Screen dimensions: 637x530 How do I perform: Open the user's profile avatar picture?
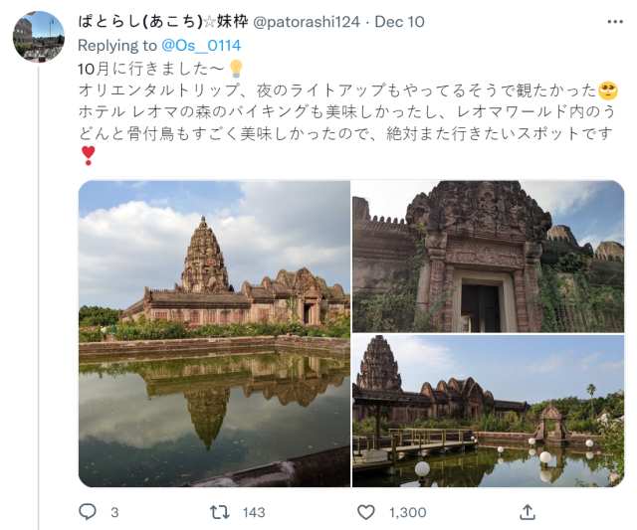point(39,37)
